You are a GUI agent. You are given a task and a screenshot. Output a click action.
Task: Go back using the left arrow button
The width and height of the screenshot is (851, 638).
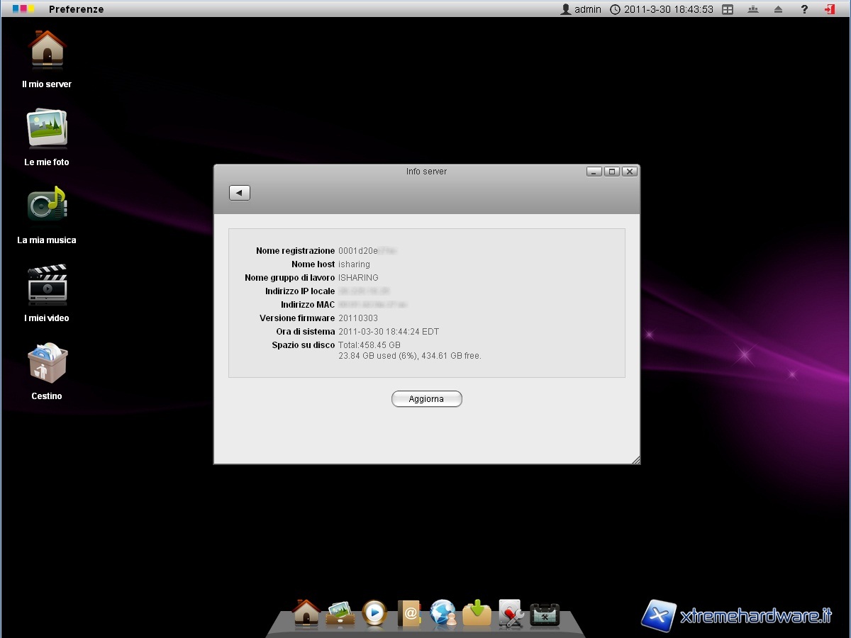click(240, 193)
